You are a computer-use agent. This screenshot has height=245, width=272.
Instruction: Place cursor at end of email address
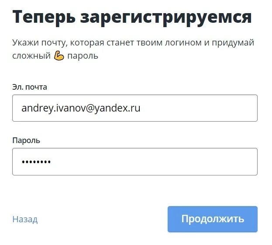(x=141, y=108)
